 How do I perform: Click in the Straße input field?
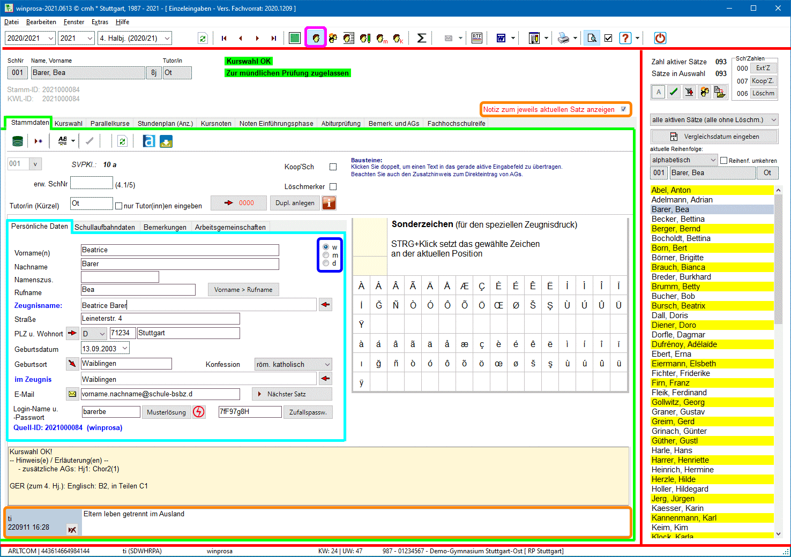[160, 319]
